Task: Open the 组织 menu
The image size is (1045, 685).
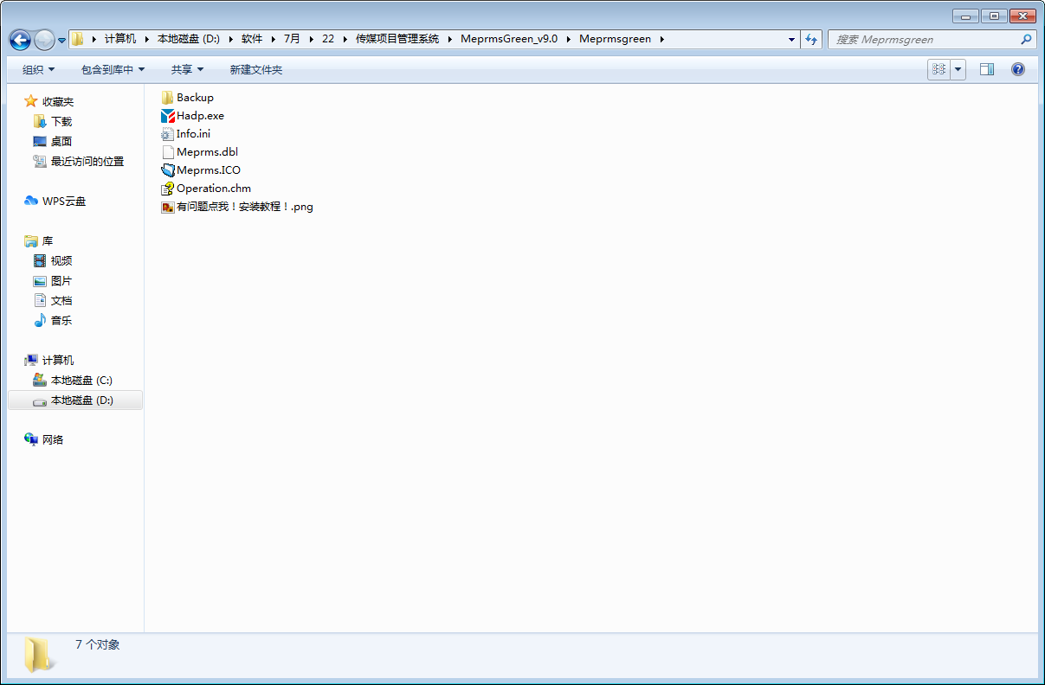Action: tap(38, 69)
